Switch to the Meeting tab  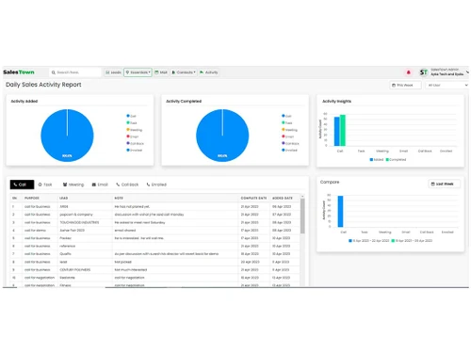(x=73, y=185)
